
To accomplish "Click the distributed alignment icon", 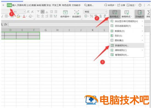I will pyautogui.click(x=55, y=16).
